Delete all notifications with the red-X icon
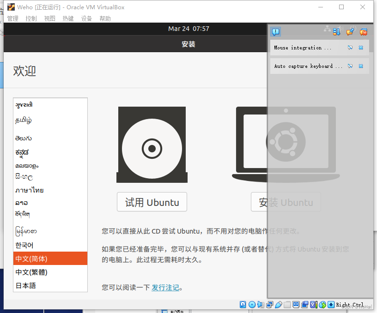The height and width of the screenshot is (313, 377). click(x=364, y=32)
